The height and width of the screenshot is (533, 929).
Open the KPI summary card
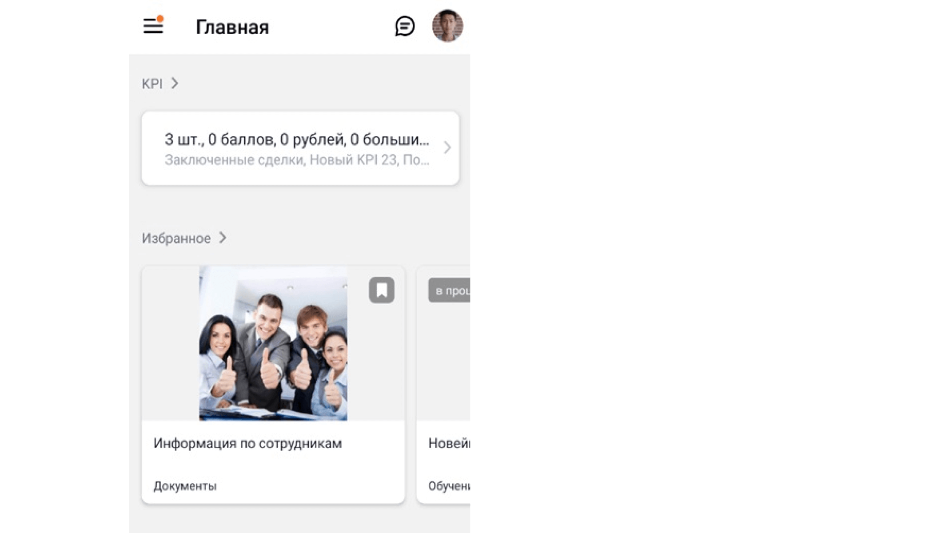(300, 148)
